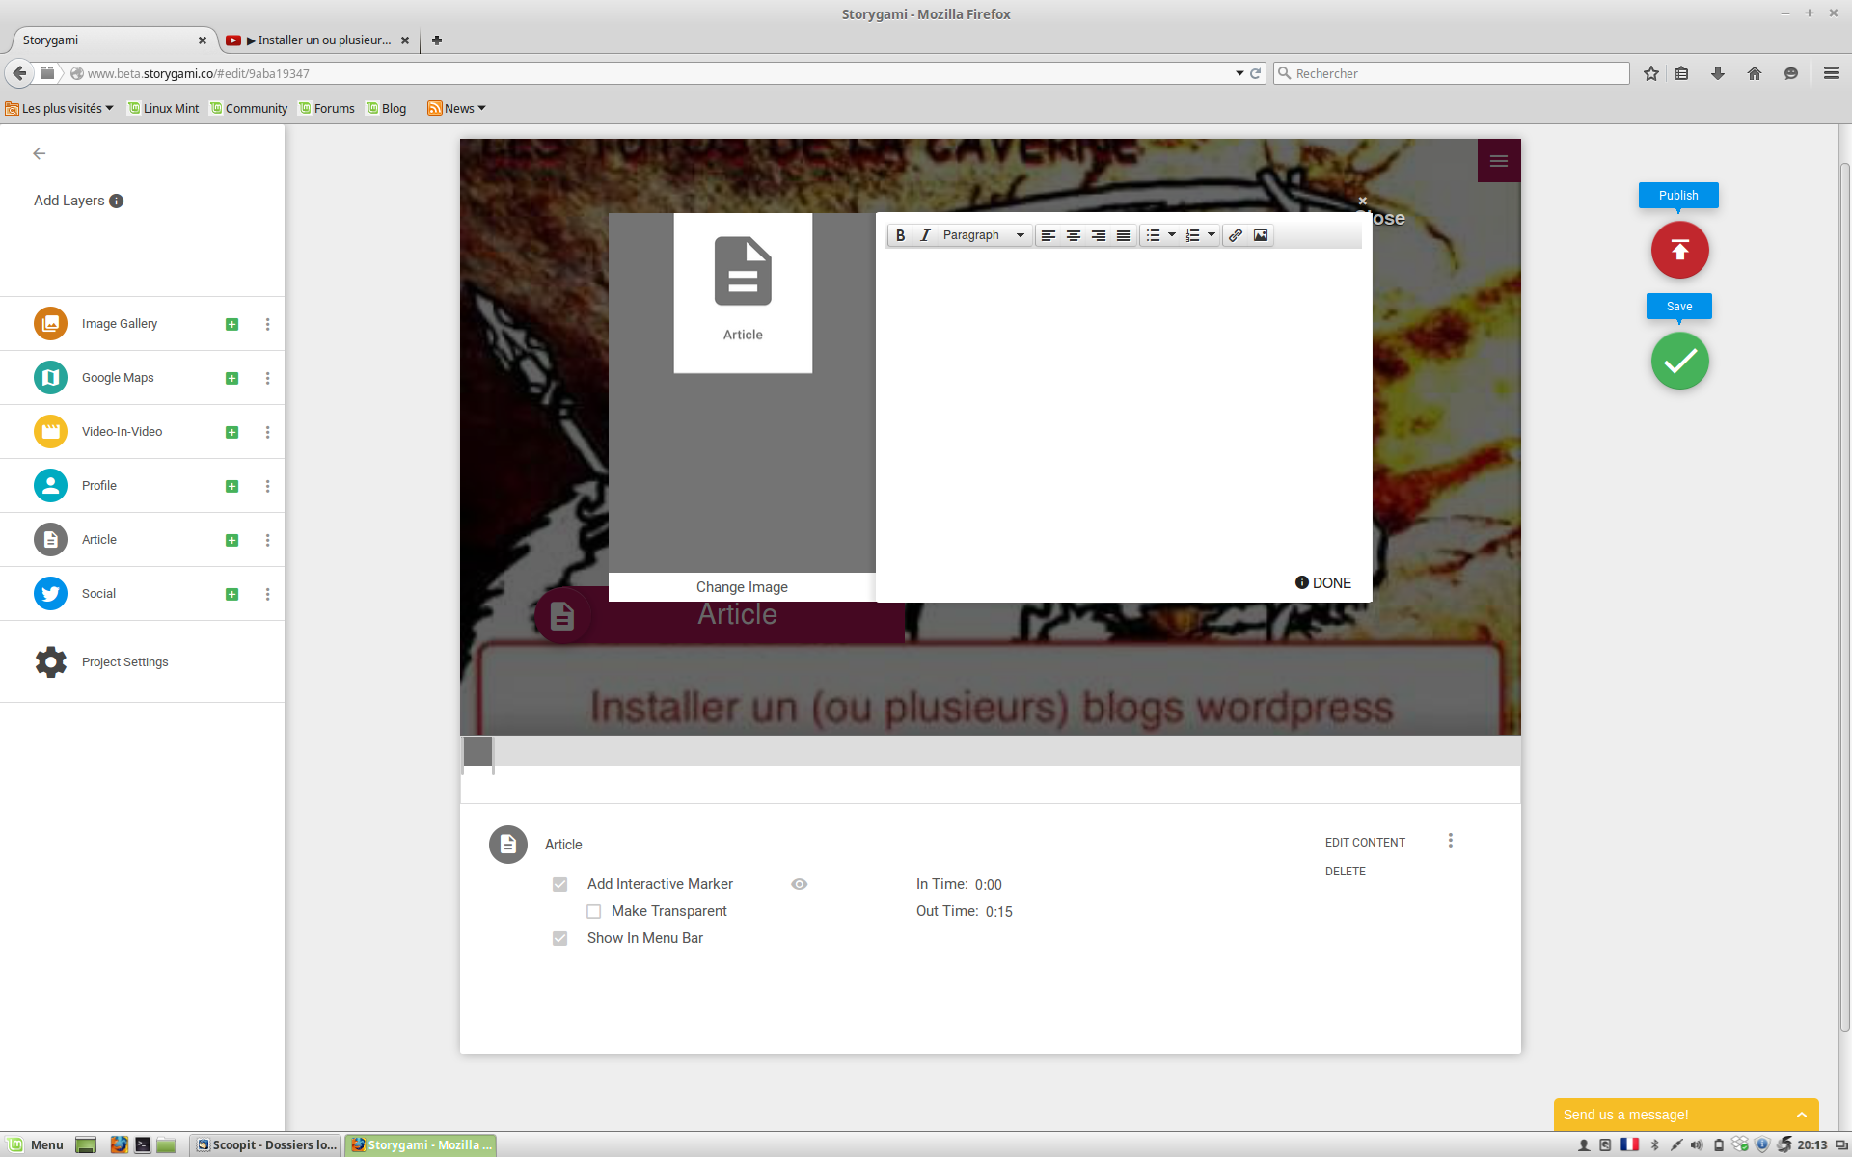The width and height of the screenshot is (1852, 1157).
Task: Open Video-In-Video more options
Action: coord(267,433)
